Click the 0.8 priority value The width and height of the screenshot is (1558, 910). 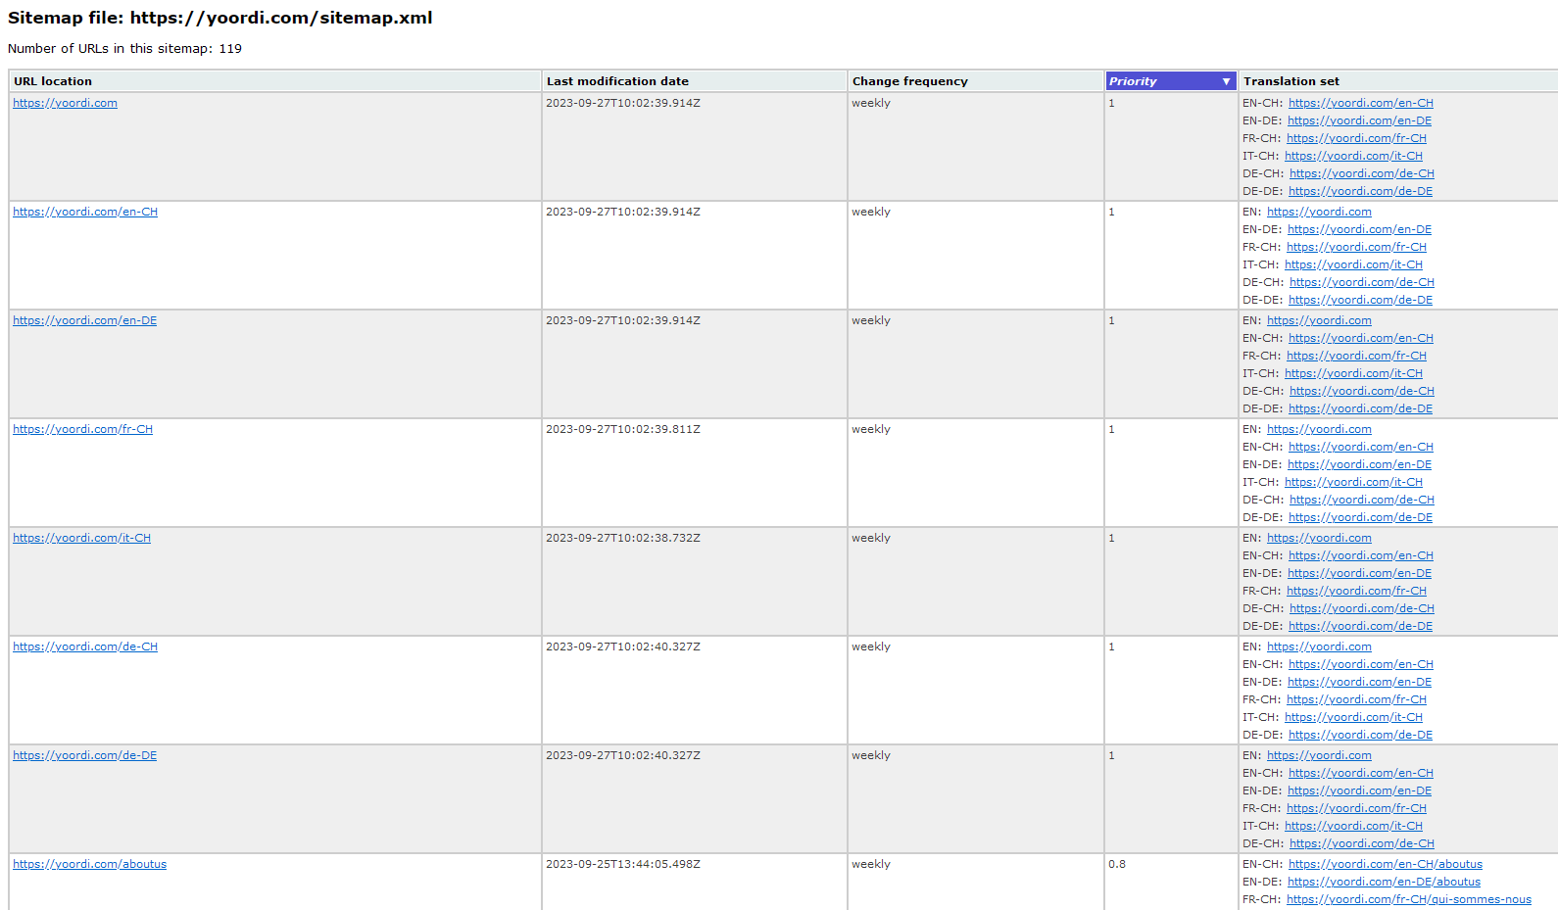[1116, 864]
